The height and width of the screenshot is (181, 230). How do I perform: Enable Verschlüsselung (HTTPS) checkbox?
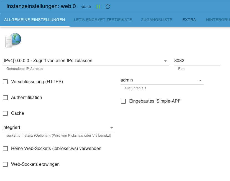5,82
